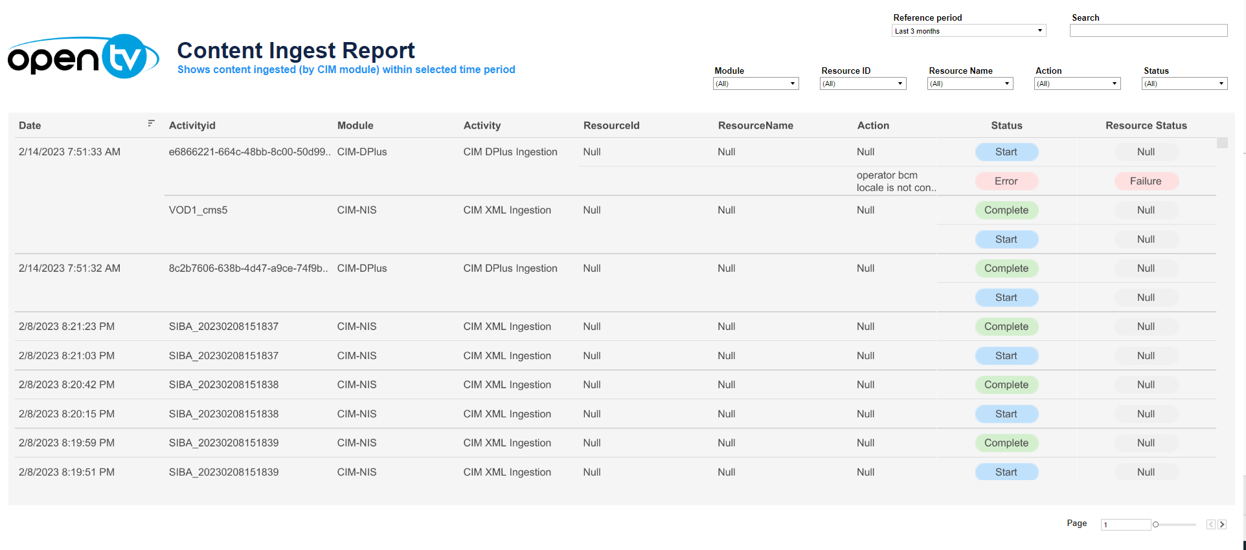Open the Action filter dropdown
This screenshot has width=1246, height=550.
tap(1077, 83)
